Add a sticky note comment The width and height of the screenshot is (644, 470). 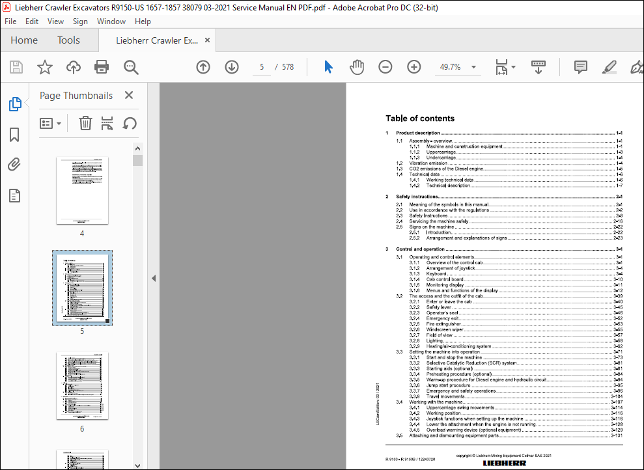pos(580,67)
